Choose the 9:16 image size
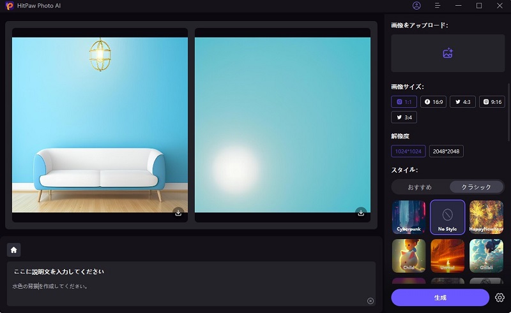 tap(492, 102)
